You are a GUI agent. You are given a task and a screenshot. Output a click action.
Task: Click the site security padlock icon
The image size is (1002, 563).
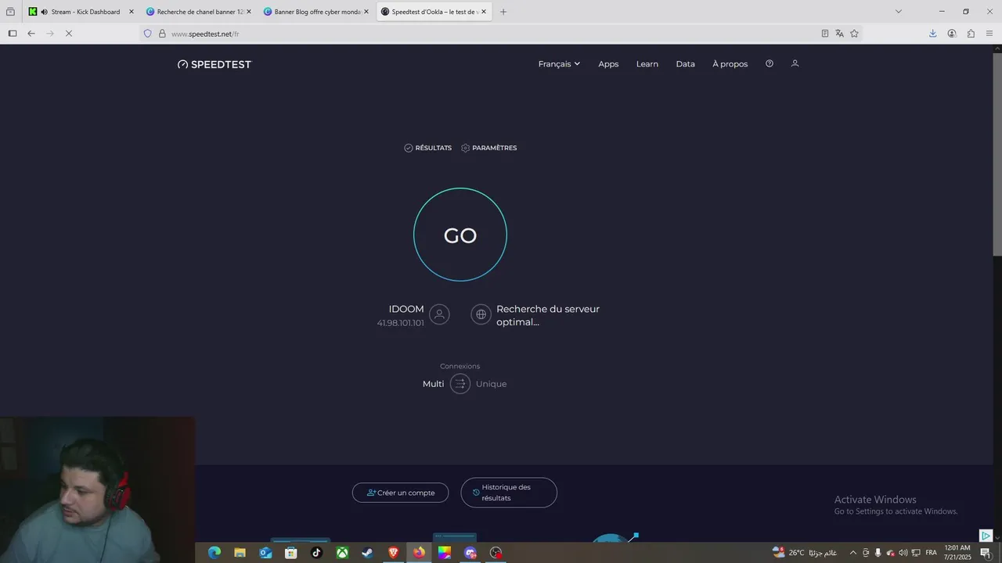162,34
